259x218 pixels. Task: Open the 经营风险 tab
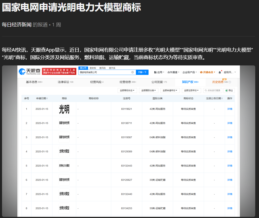click(97, 82)
